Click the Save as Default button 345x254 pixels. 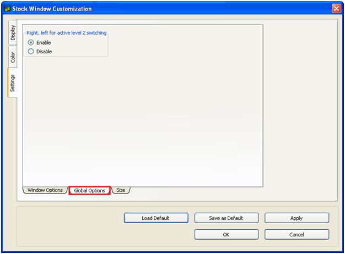pos(226,218)
